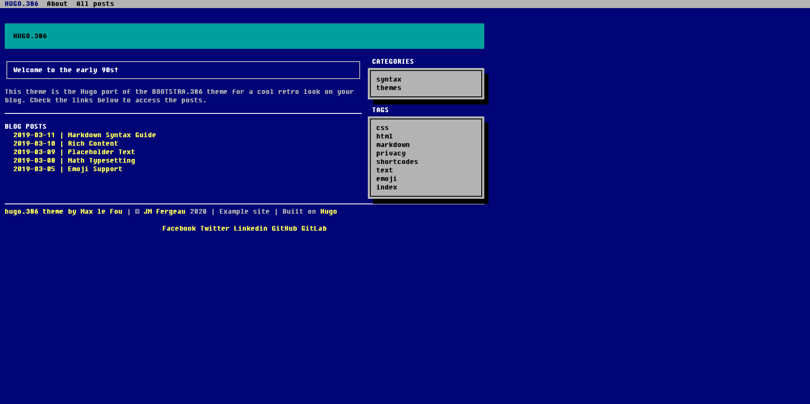
Task: Open the About page in the top menu
Action: pyautogui.click(x=57, y=4)
